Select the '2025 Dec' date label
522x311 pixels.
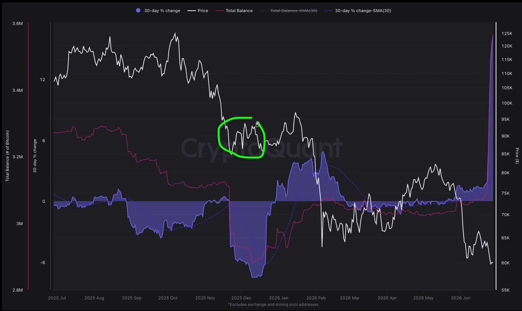[241, 298]
